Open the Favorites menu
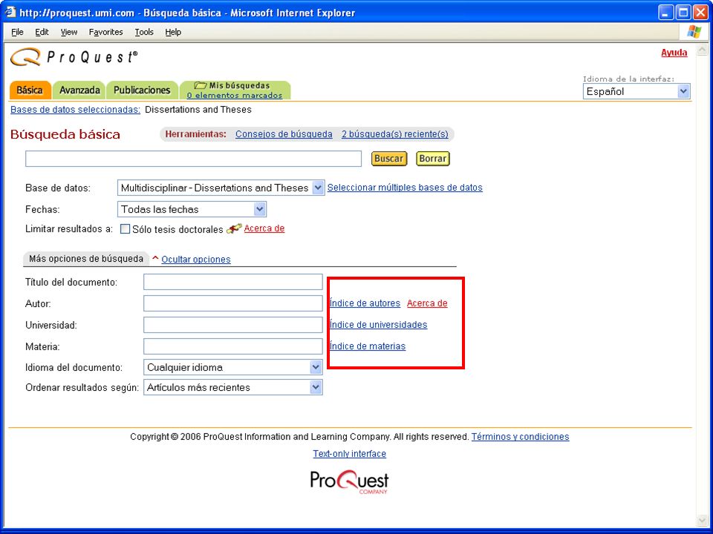This screenshot has height=534, width=713. [x=106, y=32]
